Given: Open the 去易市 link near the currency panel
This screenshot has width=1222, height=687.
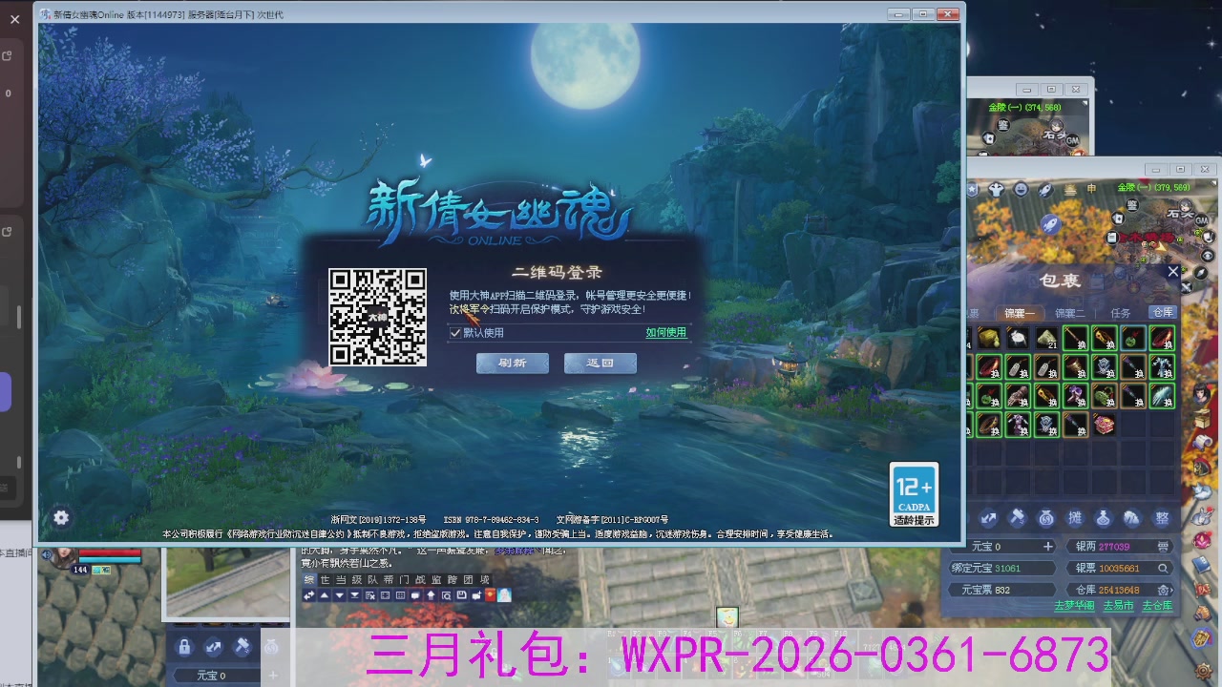Looking at the screenshot, I should [x=1118, y=605].
